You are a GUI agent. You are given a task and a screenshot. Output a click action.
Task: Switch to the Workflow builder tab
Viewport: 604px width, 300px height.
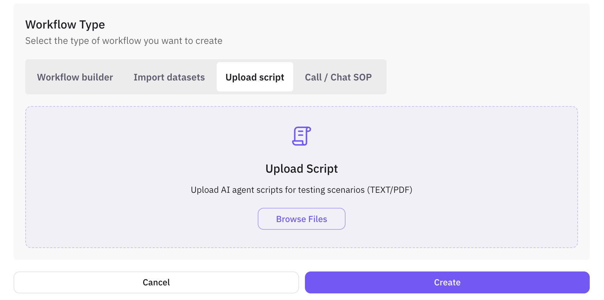click(75, 77)
